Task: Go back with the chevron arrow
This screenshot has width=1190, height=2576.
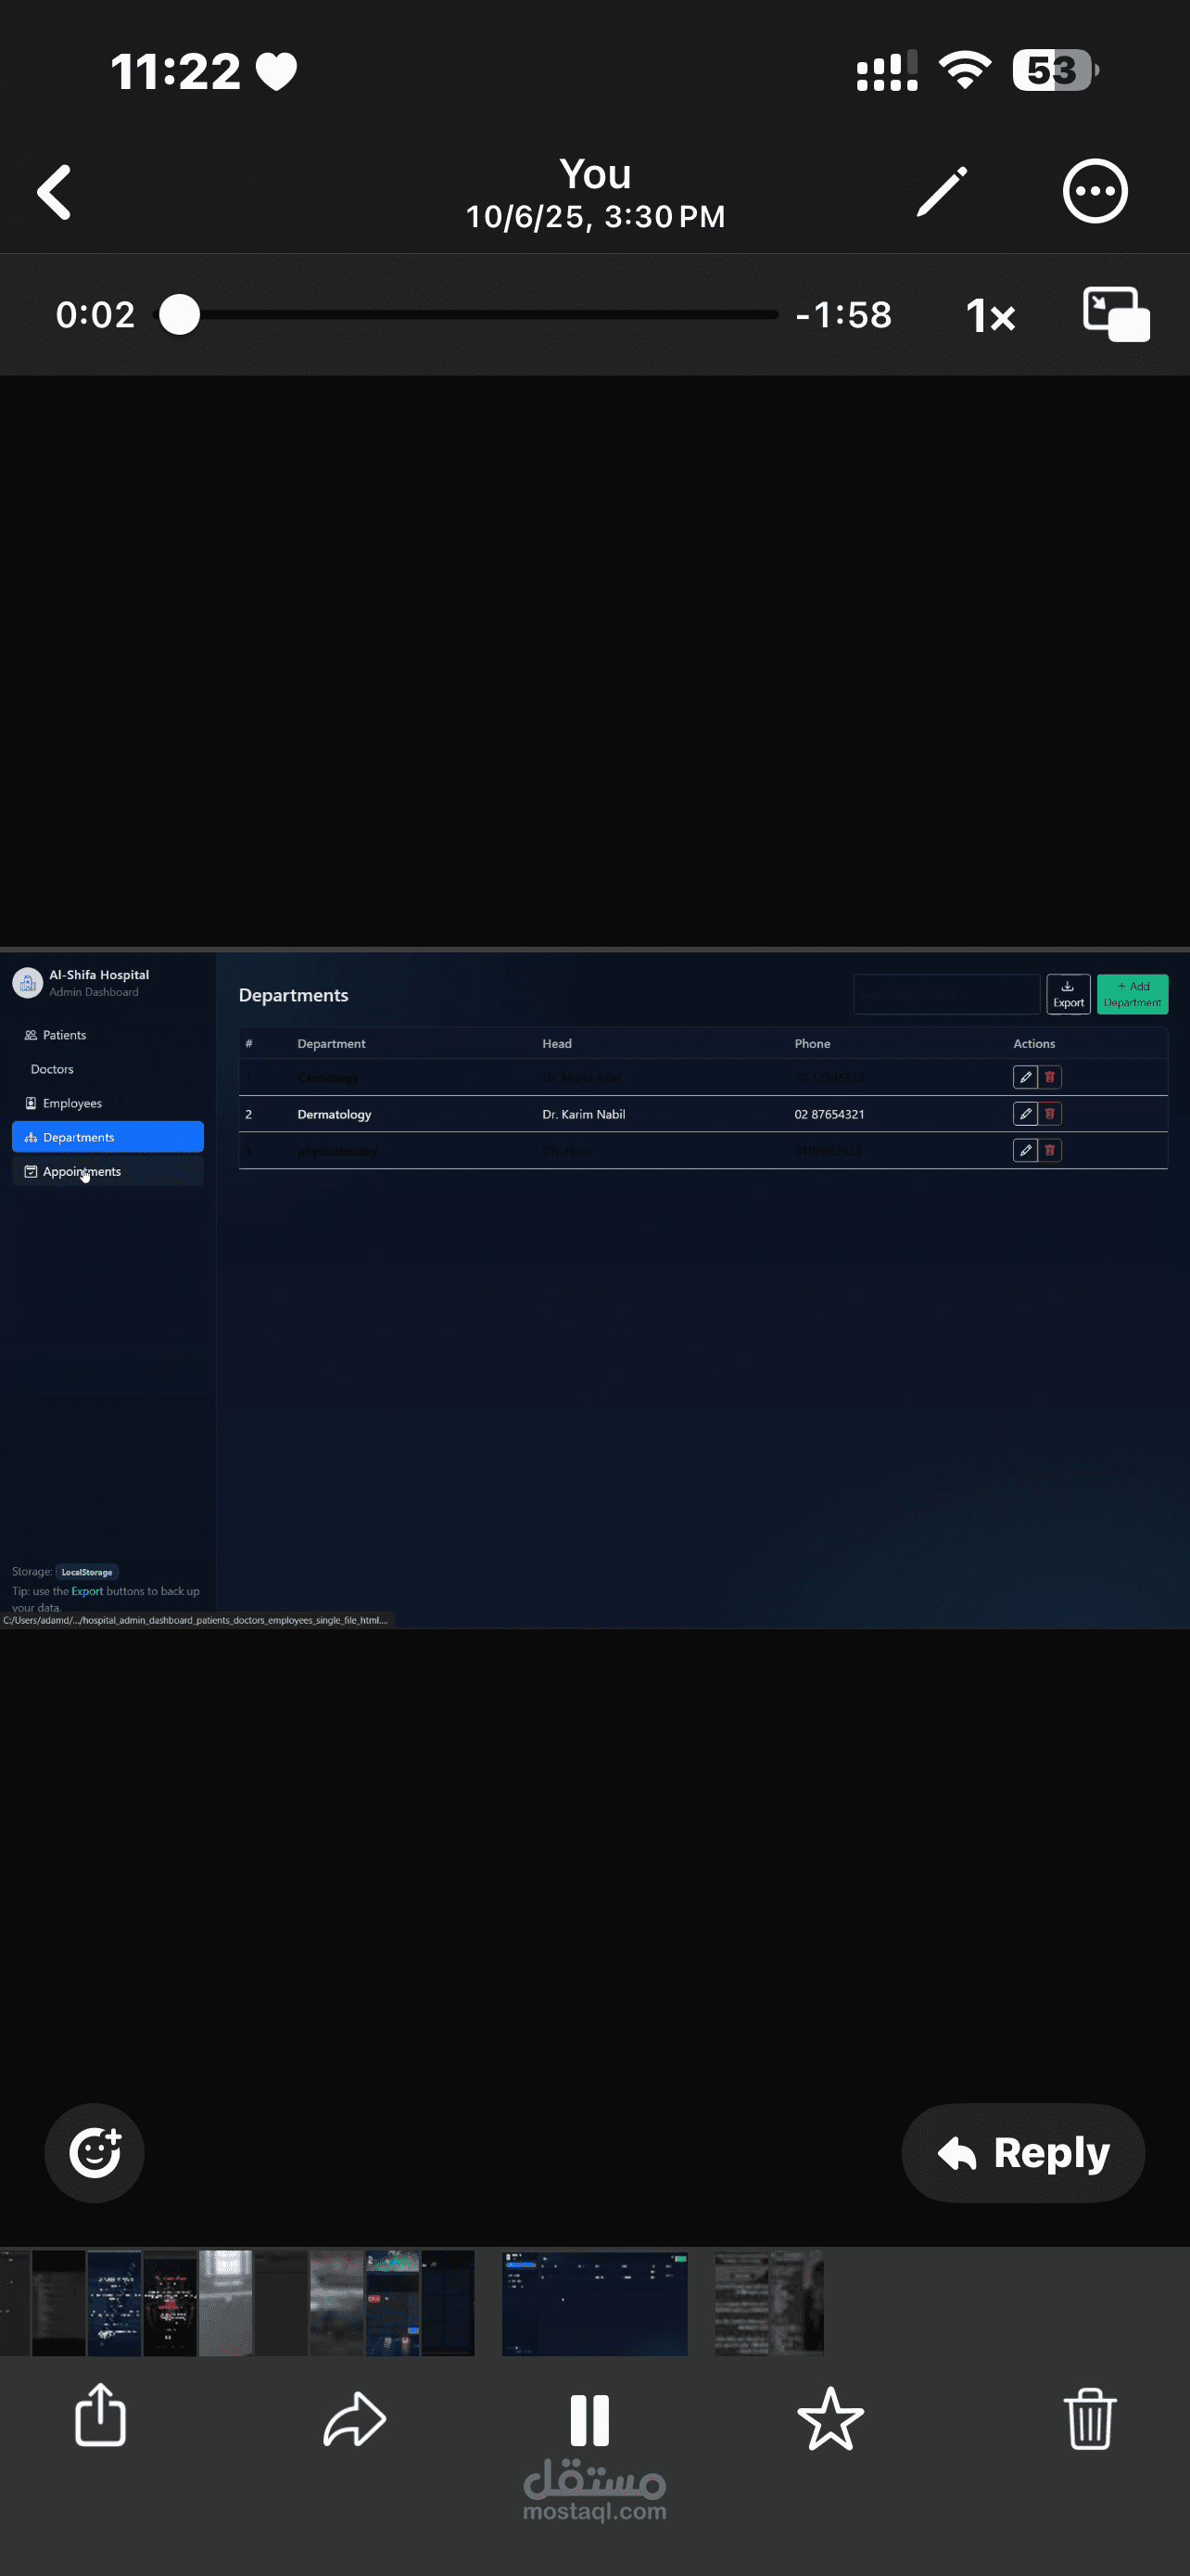Action: click(x=55, y=191)
